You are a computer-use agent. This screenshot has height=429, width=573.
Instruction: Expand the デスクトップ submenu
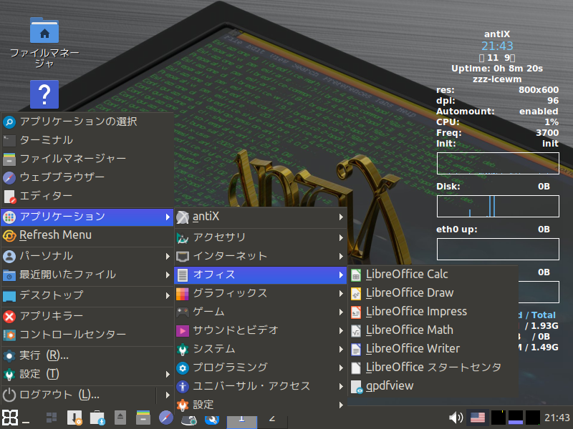click(87, 295)
